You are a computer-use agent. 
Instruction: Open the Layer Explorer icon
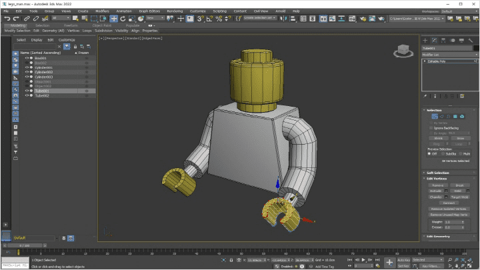pos(313,19)
